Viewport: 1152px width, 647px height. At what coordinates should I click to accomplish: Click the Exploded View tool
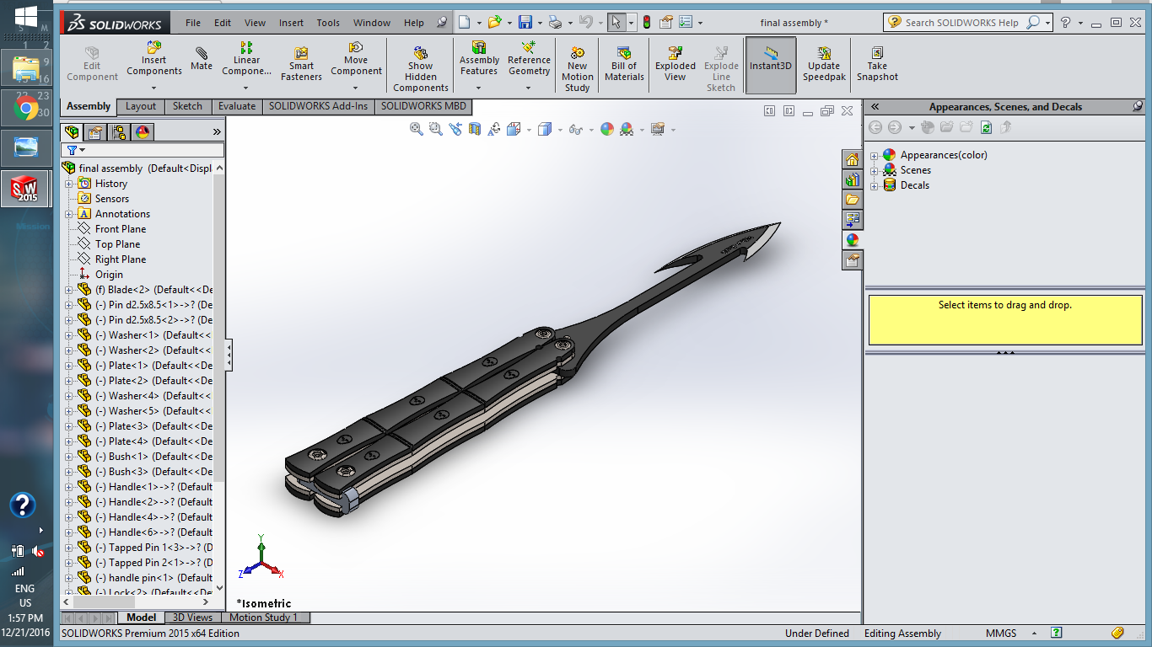(675, 63)
